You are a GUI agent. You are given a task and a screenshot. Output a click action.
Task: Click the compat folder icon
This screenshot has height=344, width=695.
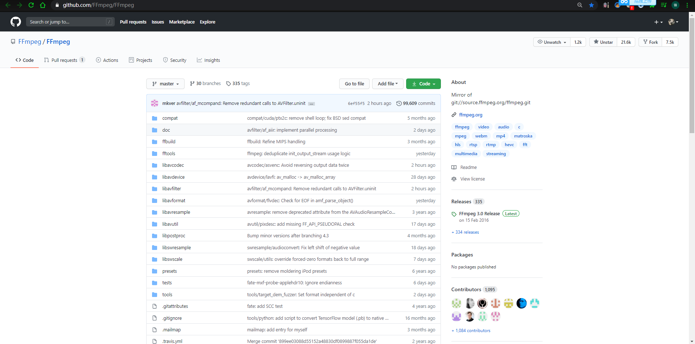point(155,118)
